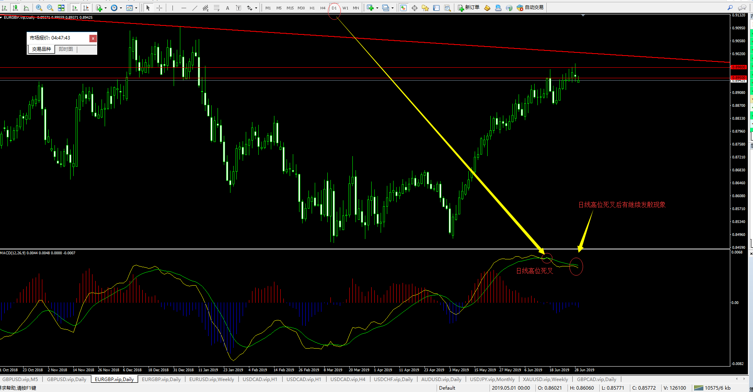Open the indicators list dropdown arrow
This screenshot has width=753, height=392.
(105, 8)
